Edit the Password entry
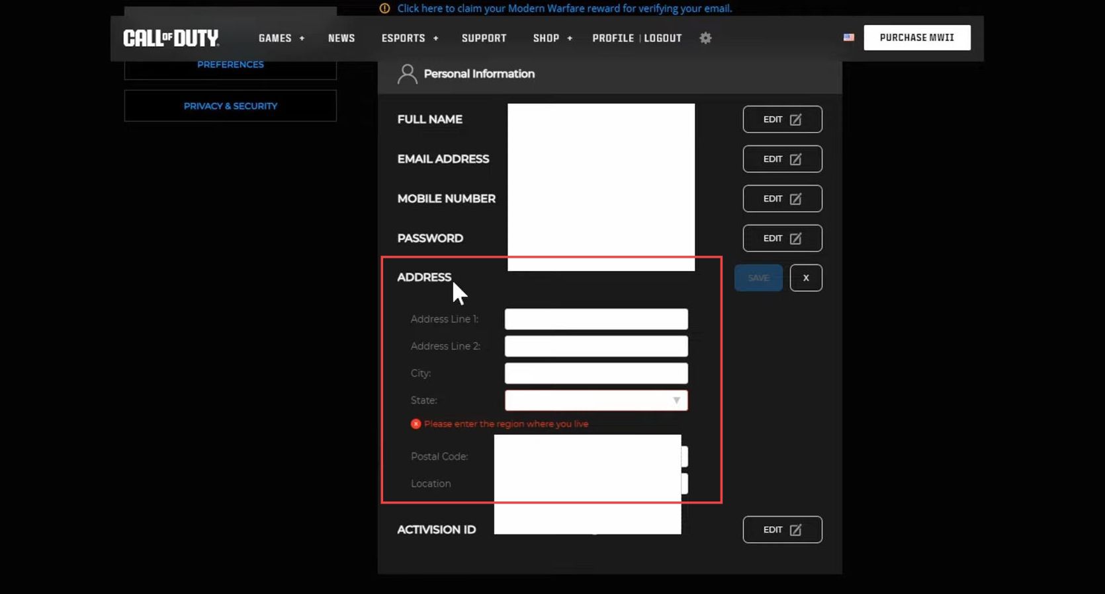This screenshot has width=1105, height=594. coord(782,239)
